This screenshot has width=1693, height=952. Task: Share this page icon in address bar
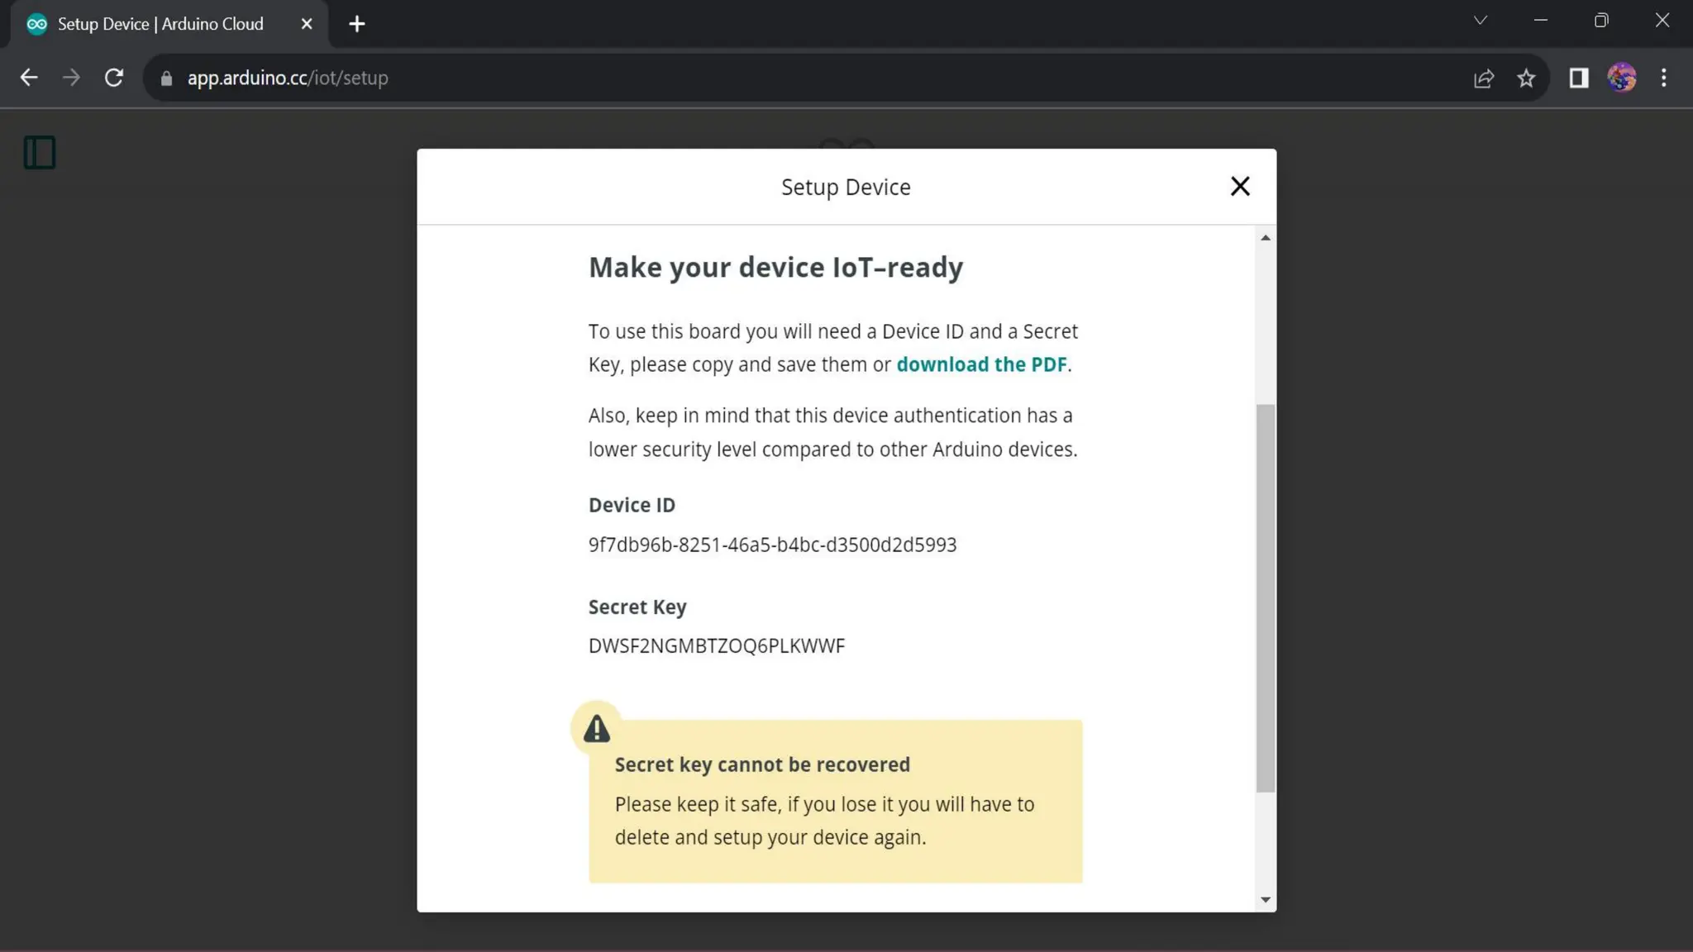click(x=1484, y=78)
